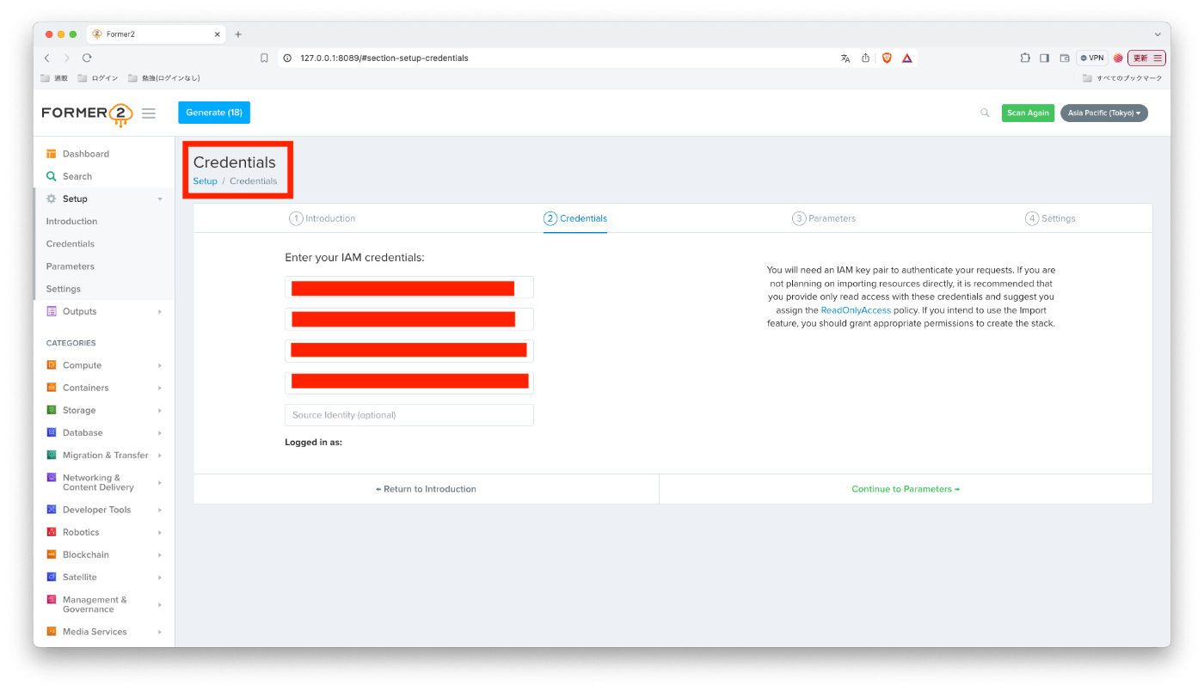Click the VPN button in toolbar
This screenshot has height=691, width=1204.
1092,58
